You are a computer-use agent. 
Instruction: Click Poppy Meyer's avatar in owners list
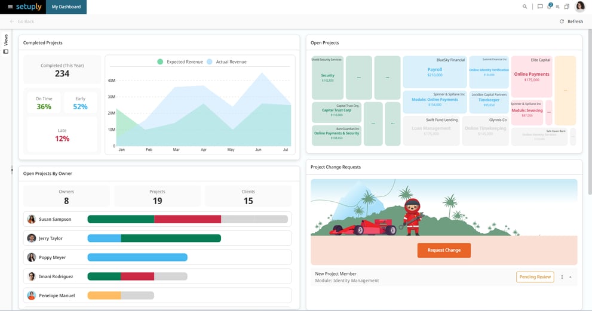point(32,257)
